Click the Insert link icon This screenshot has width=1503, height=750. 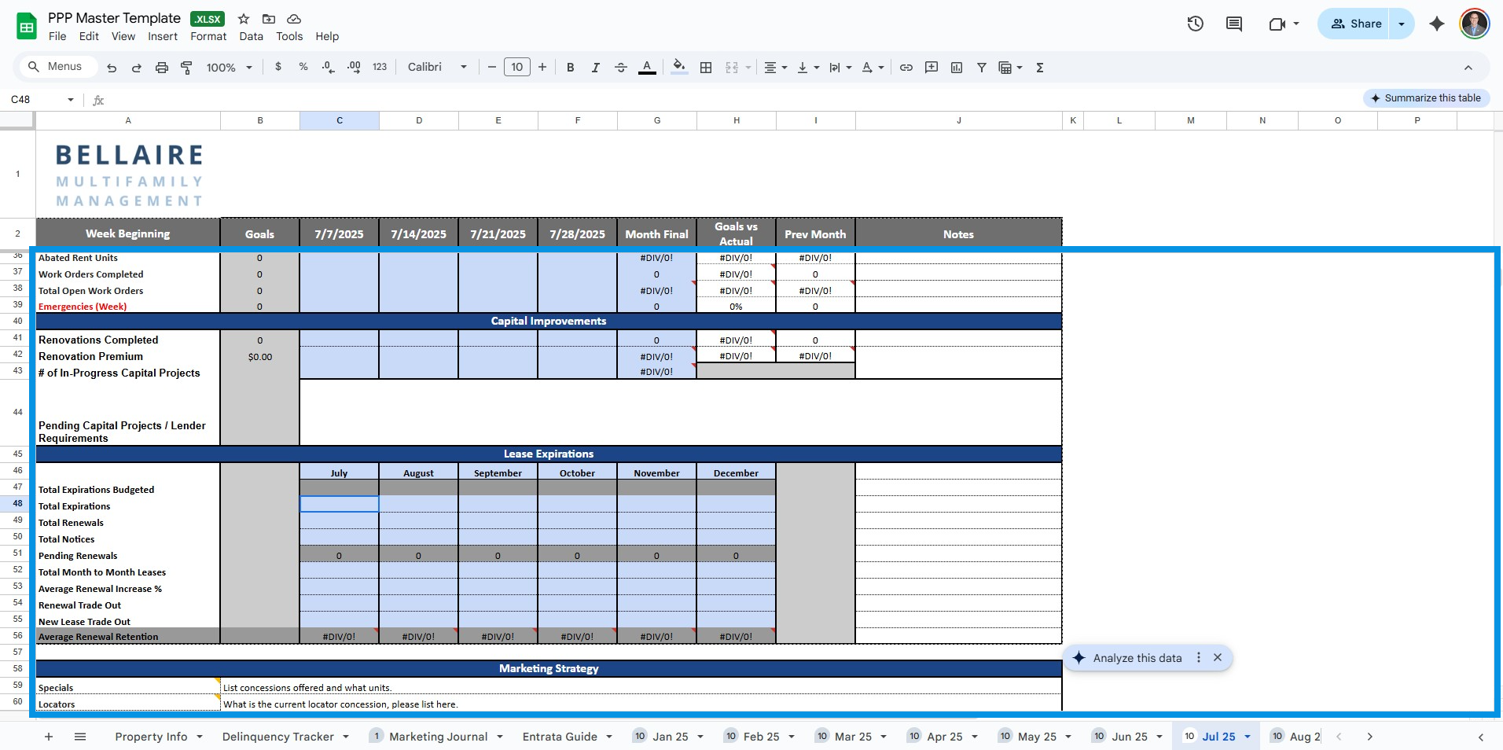(906, 68)
